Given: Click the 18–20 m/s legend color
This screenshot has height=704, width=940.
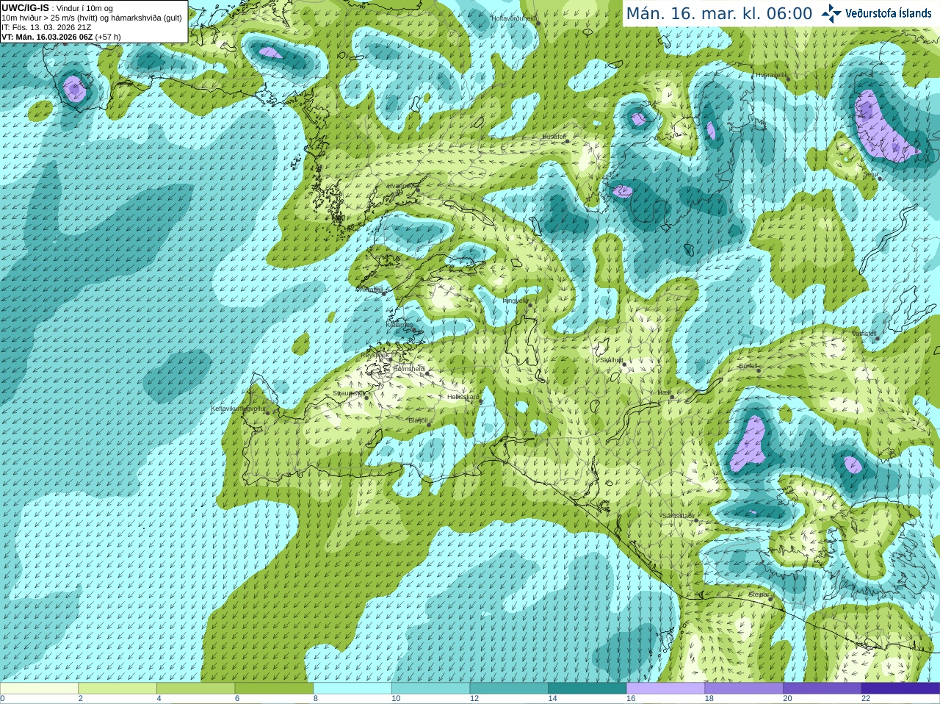Looking at the screenshot, I should coord(744,689).
